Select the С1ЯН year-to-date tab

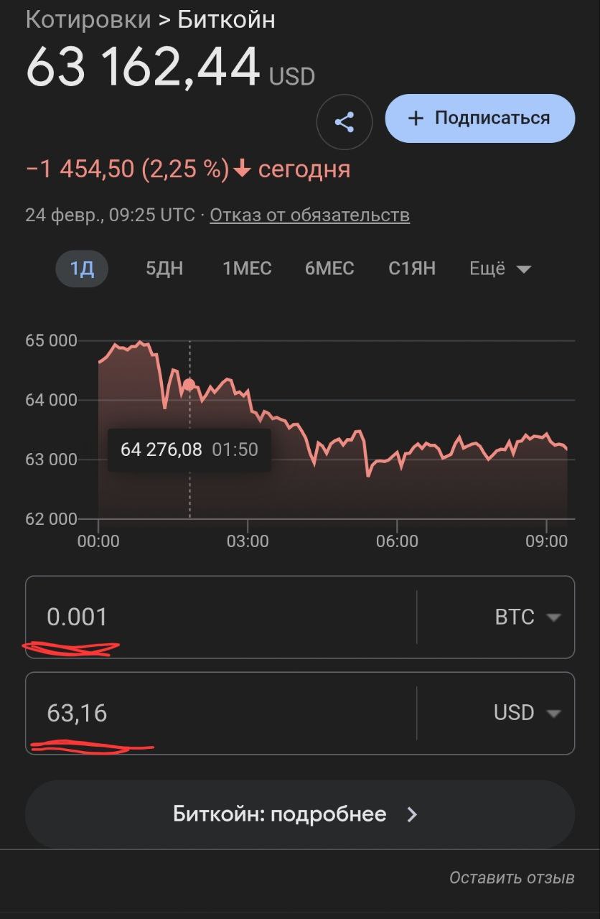pyautogui.click(x=412, y=269)
